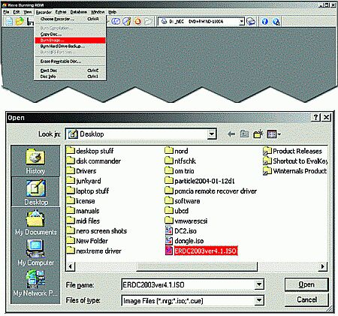The width and height of the screenshot is (338, 316).
Task: Expand the Nero recorder drive dropdown
Action: 241,22
